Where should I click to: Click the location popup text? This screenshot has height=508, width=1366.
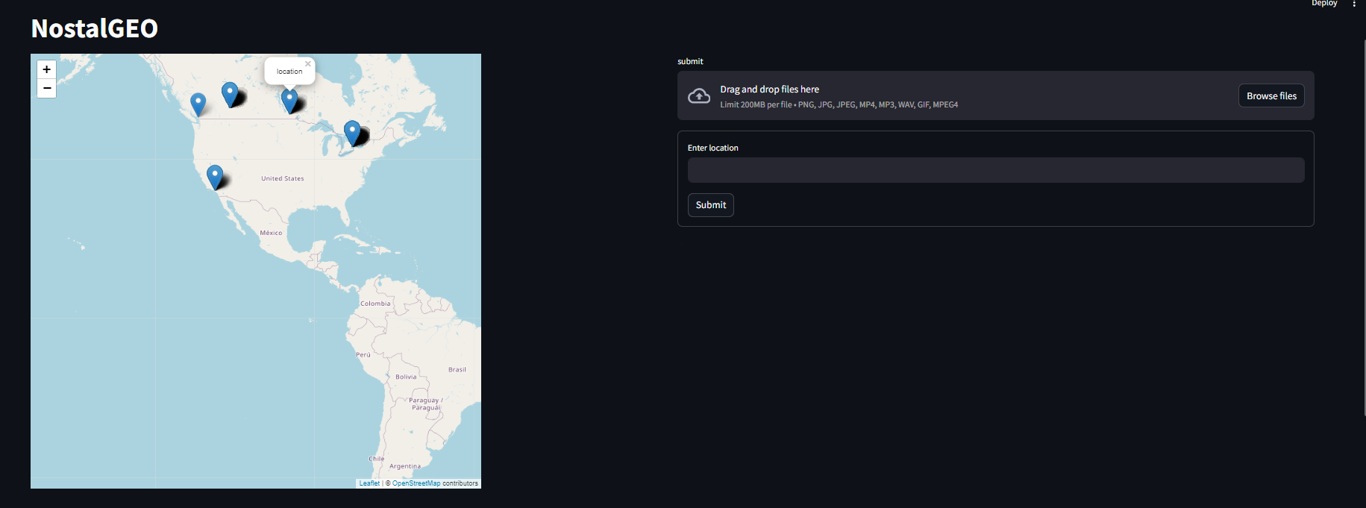289,72
